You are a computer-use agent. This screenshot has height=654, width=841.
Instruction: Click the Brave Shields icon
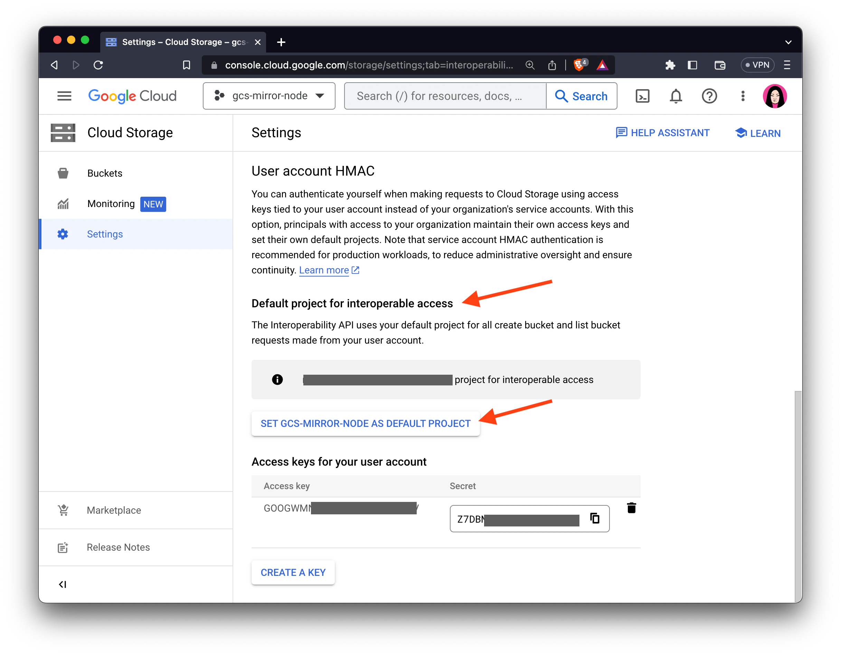578,65
